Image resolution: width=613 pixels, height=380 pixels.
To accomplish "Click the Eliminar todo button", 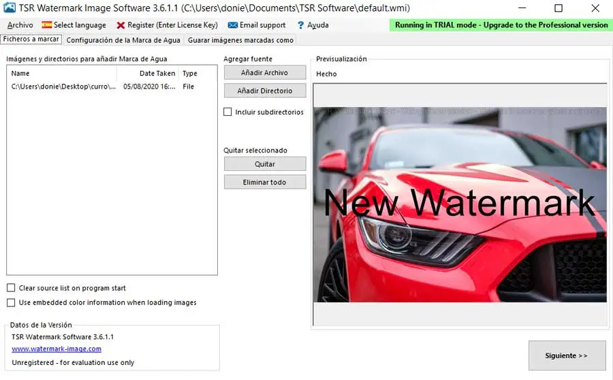I will coord(265,182).
